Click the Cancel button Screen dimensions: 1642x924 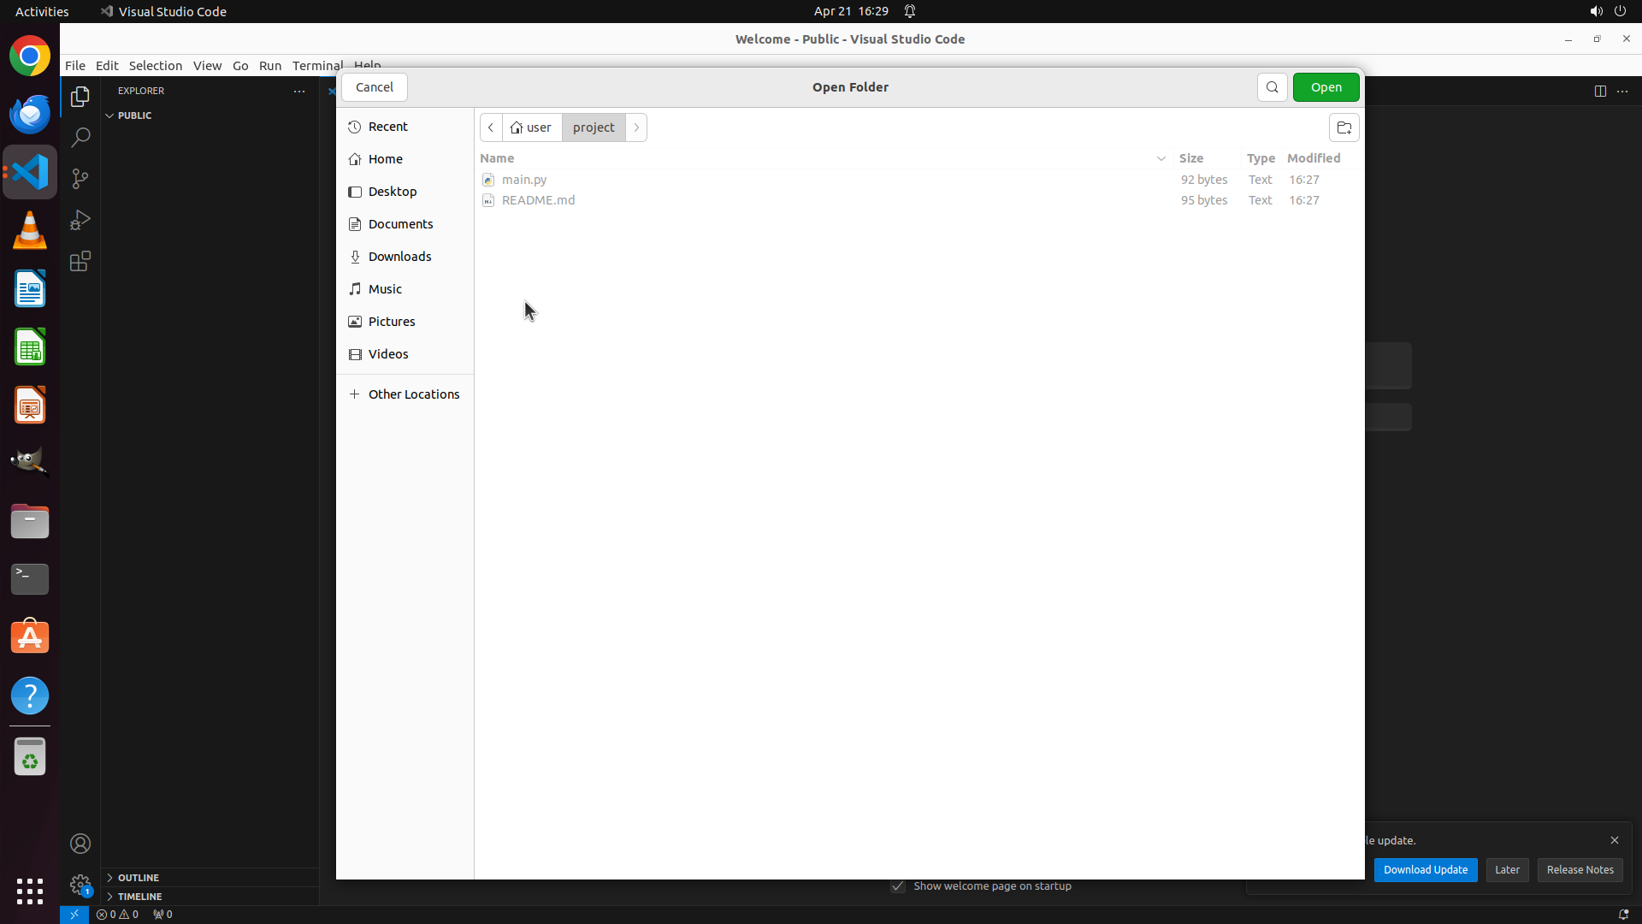[375, 87]
